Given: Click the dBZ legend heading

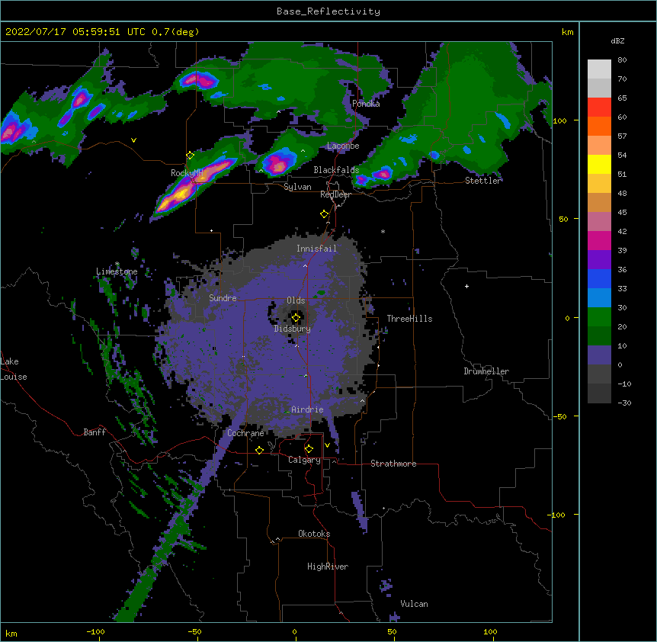Looking at the screenshot, I should point(617,41).
